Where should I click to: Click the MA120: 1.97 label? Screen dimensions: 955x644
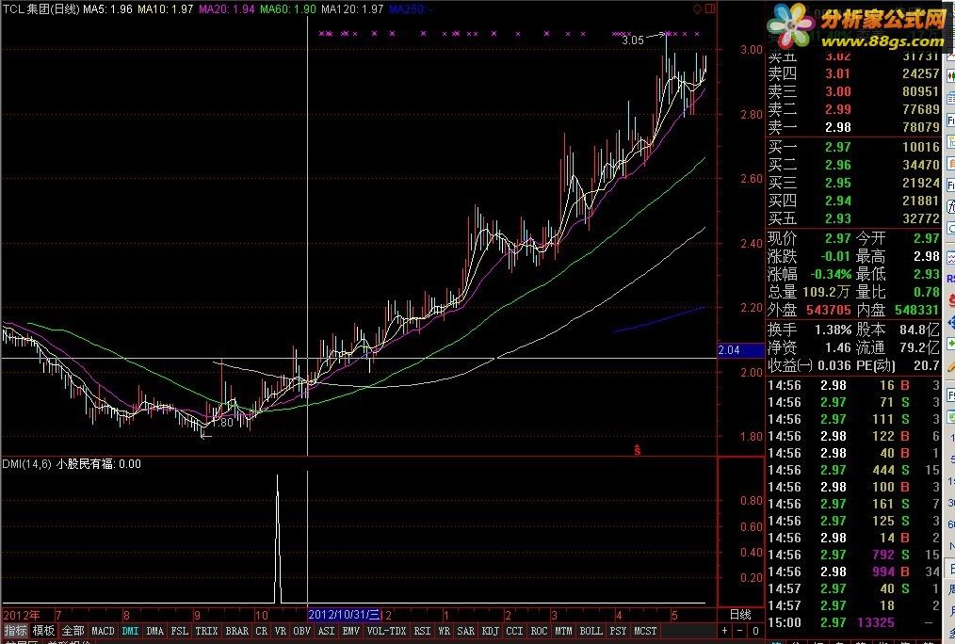tap(352, 9)
